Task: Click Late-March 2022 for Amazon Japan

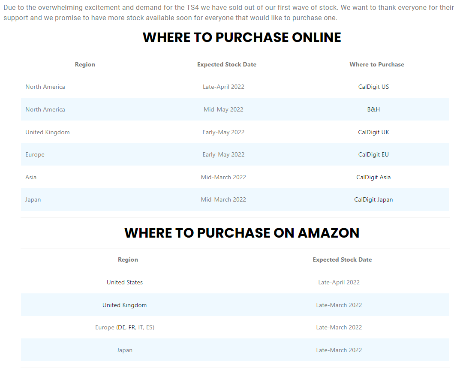Action: pos(339,350)
